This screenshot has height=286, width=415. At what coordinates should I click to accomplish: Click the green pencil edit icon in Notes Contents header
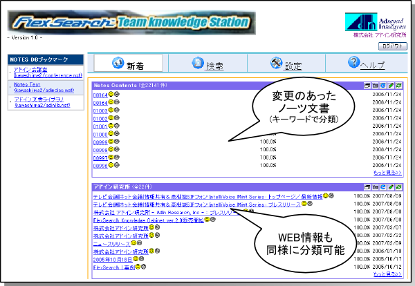click(391, 86)
